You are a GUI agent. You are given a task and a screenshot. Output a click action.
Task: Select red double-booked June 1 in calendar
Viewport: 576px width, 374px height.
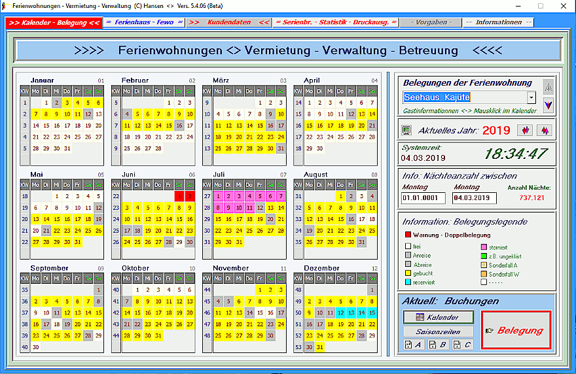(179, 196)
